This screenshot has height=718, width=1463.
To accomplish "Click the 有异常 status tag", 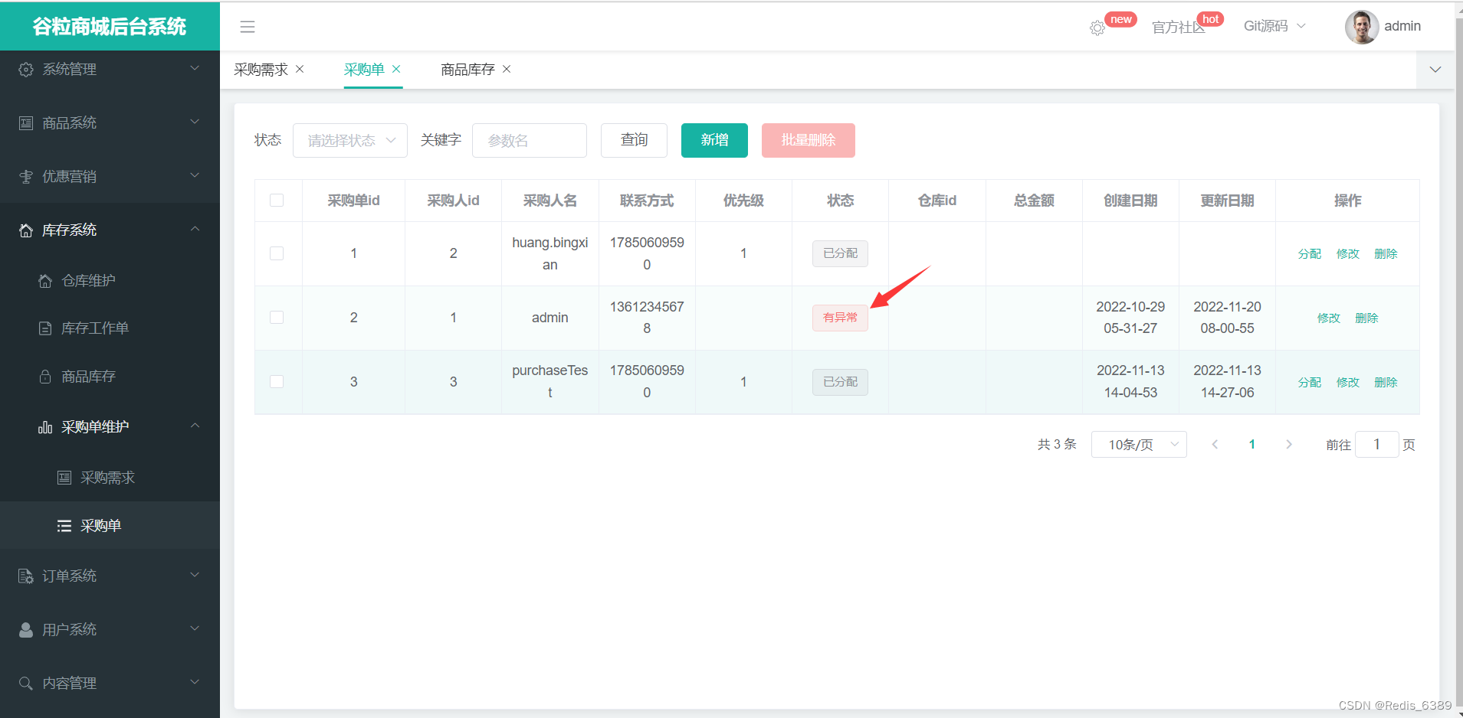I will [x=841, y=318].
